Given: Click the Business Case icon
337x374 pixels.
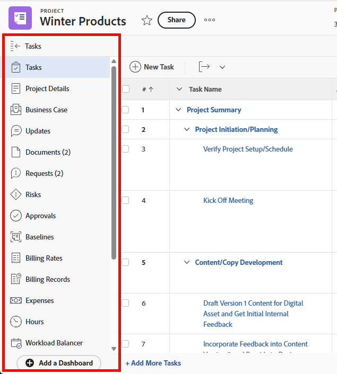Looking at the screenshot, I should (x=16, y=110).
